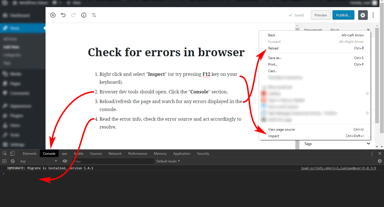The height and width of the screenshot is (207, 384).
Task: Switch to the Elements tab
Action: click(30, 153)
